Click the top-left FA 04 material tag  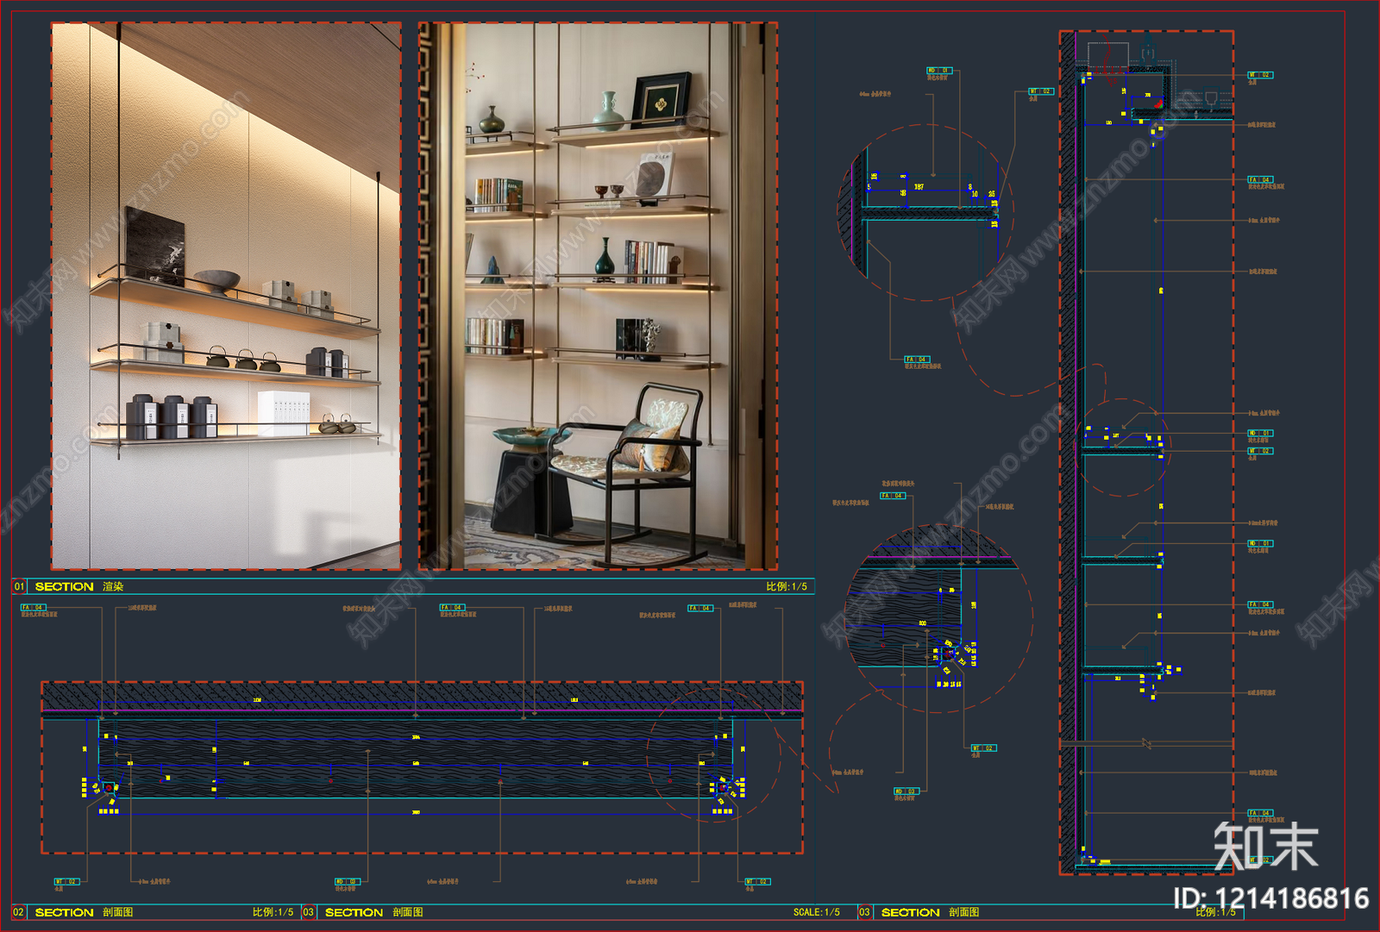[x=33, y=608]
